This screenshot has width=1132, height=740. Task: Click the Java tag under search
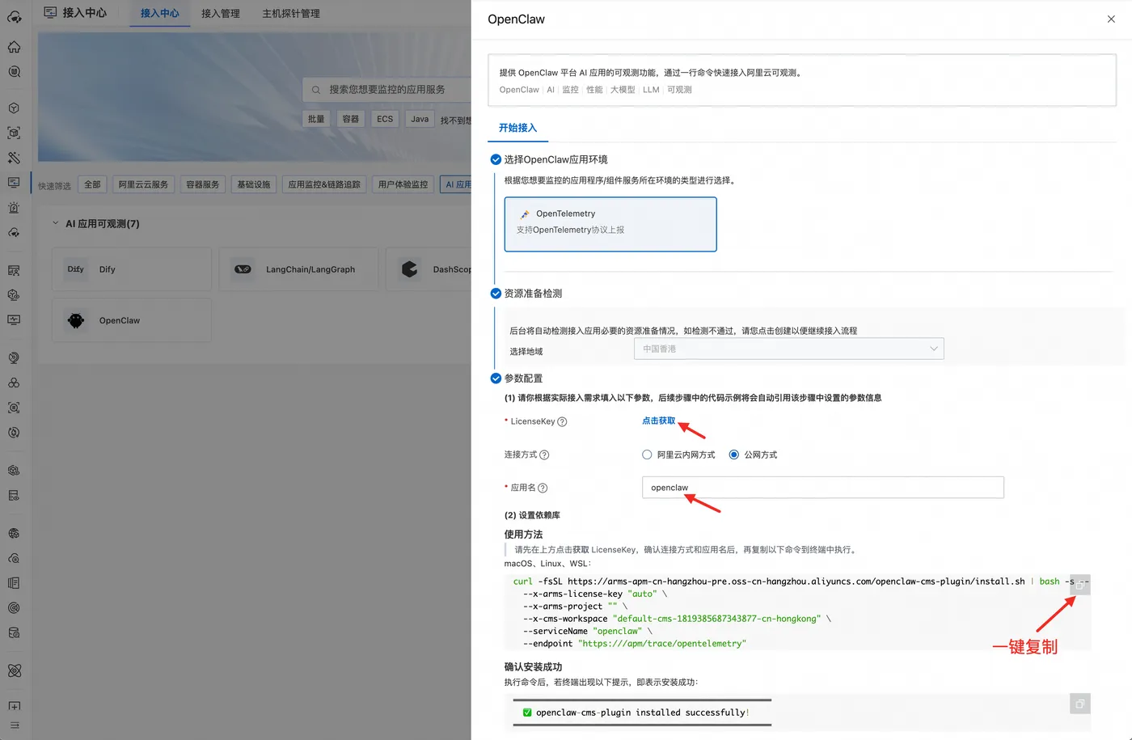click(420, 119)
